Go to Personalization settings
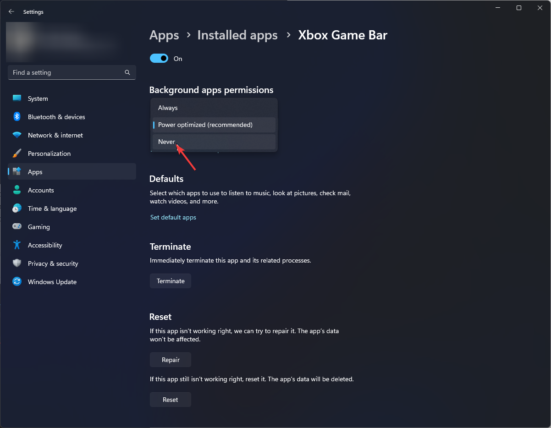 [72, 154]
